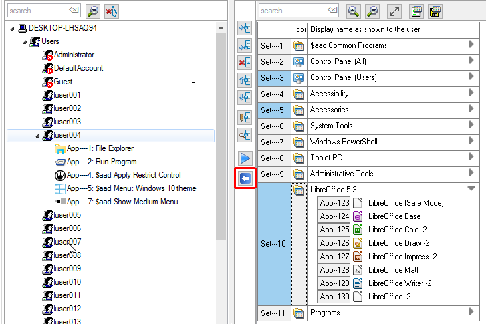Clear the right search box text

[332, 11]
